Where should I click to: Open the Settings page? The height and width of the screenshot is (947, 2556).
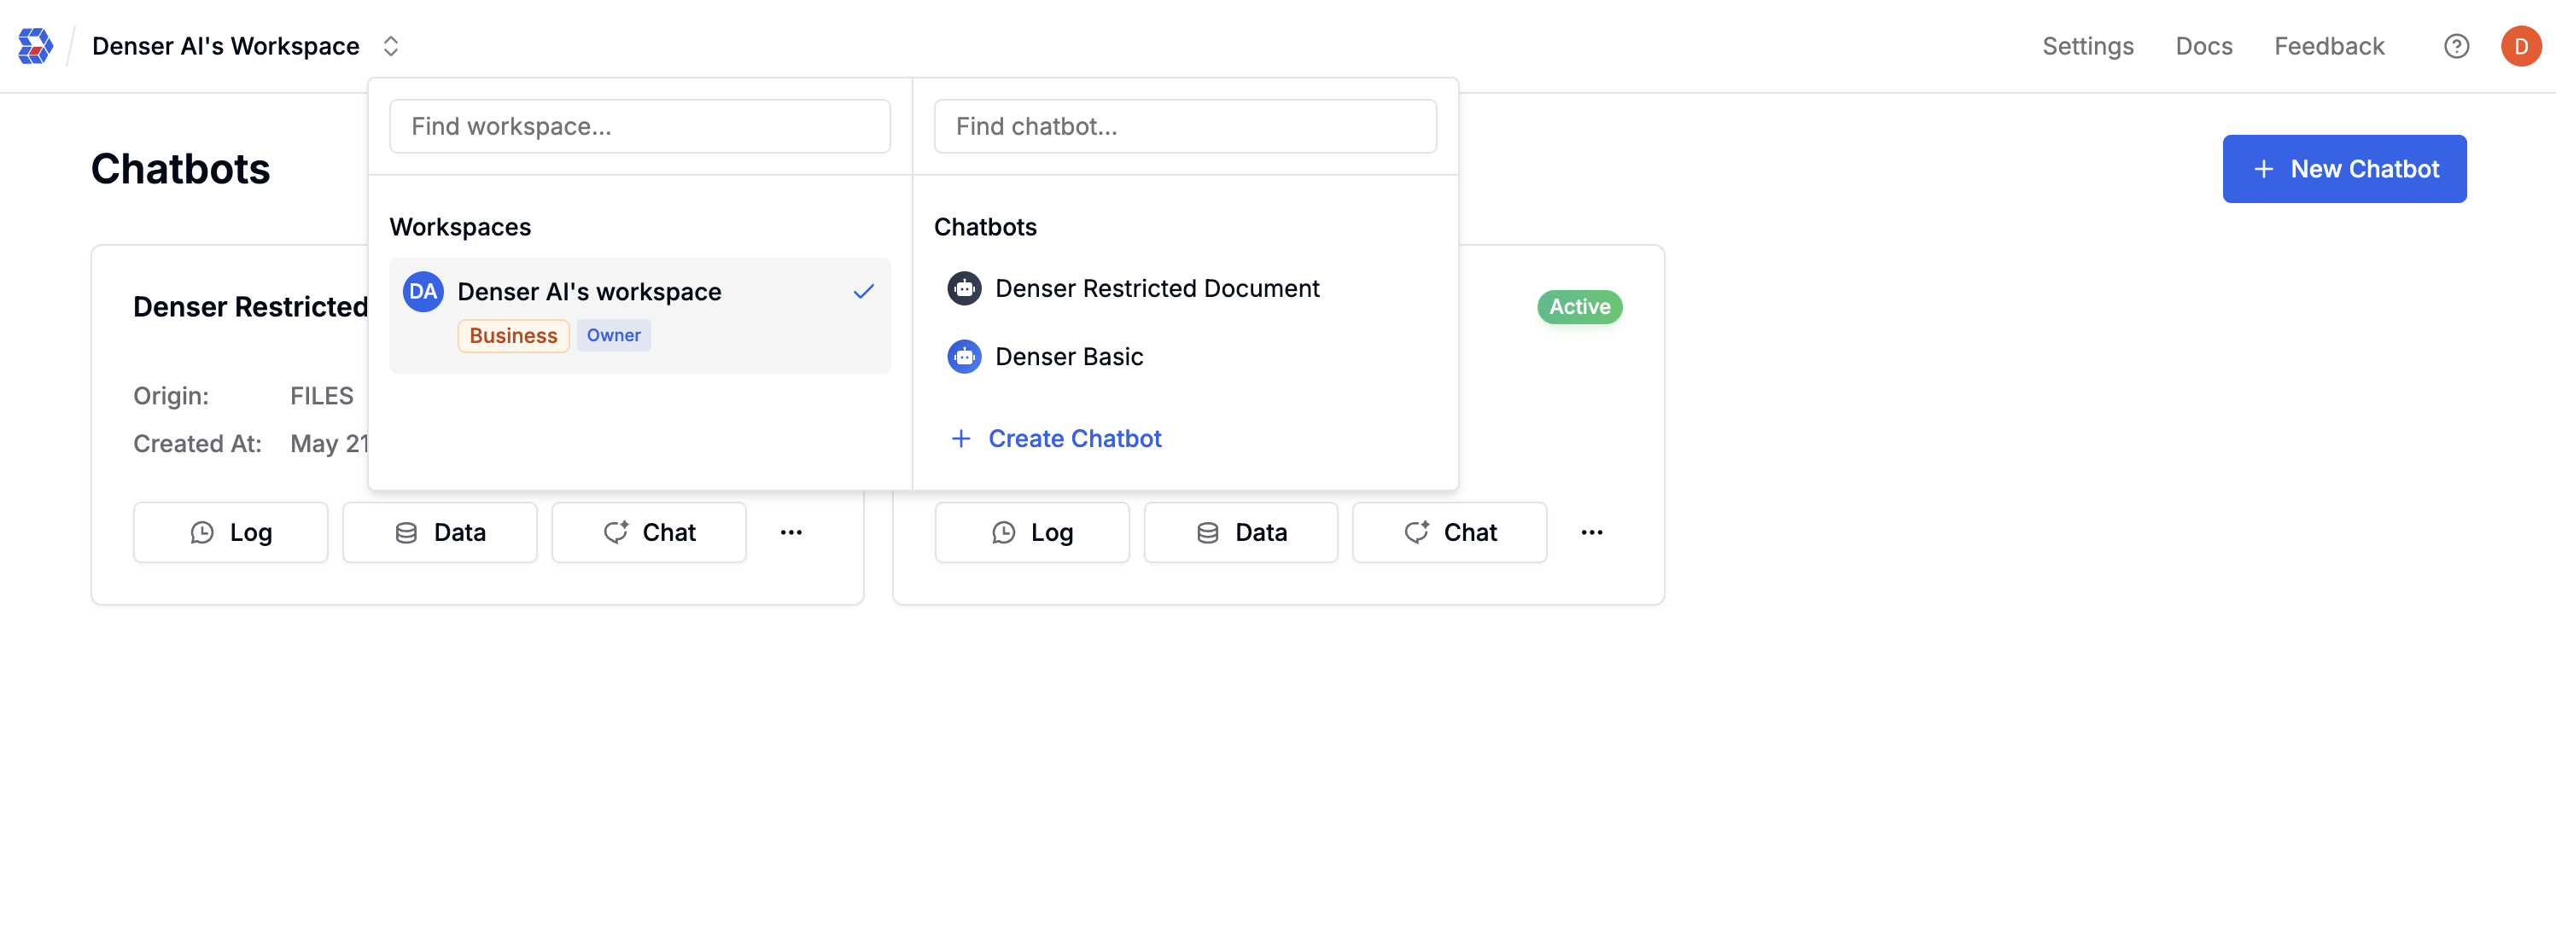point(2086,47)
